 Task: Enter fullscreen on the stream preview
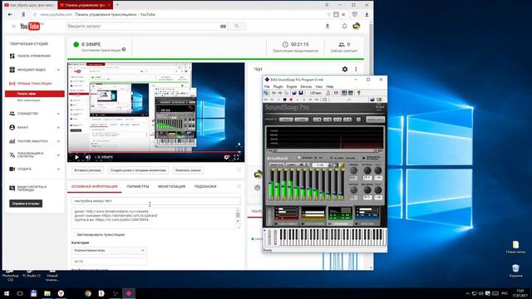[x=236, y=157]
